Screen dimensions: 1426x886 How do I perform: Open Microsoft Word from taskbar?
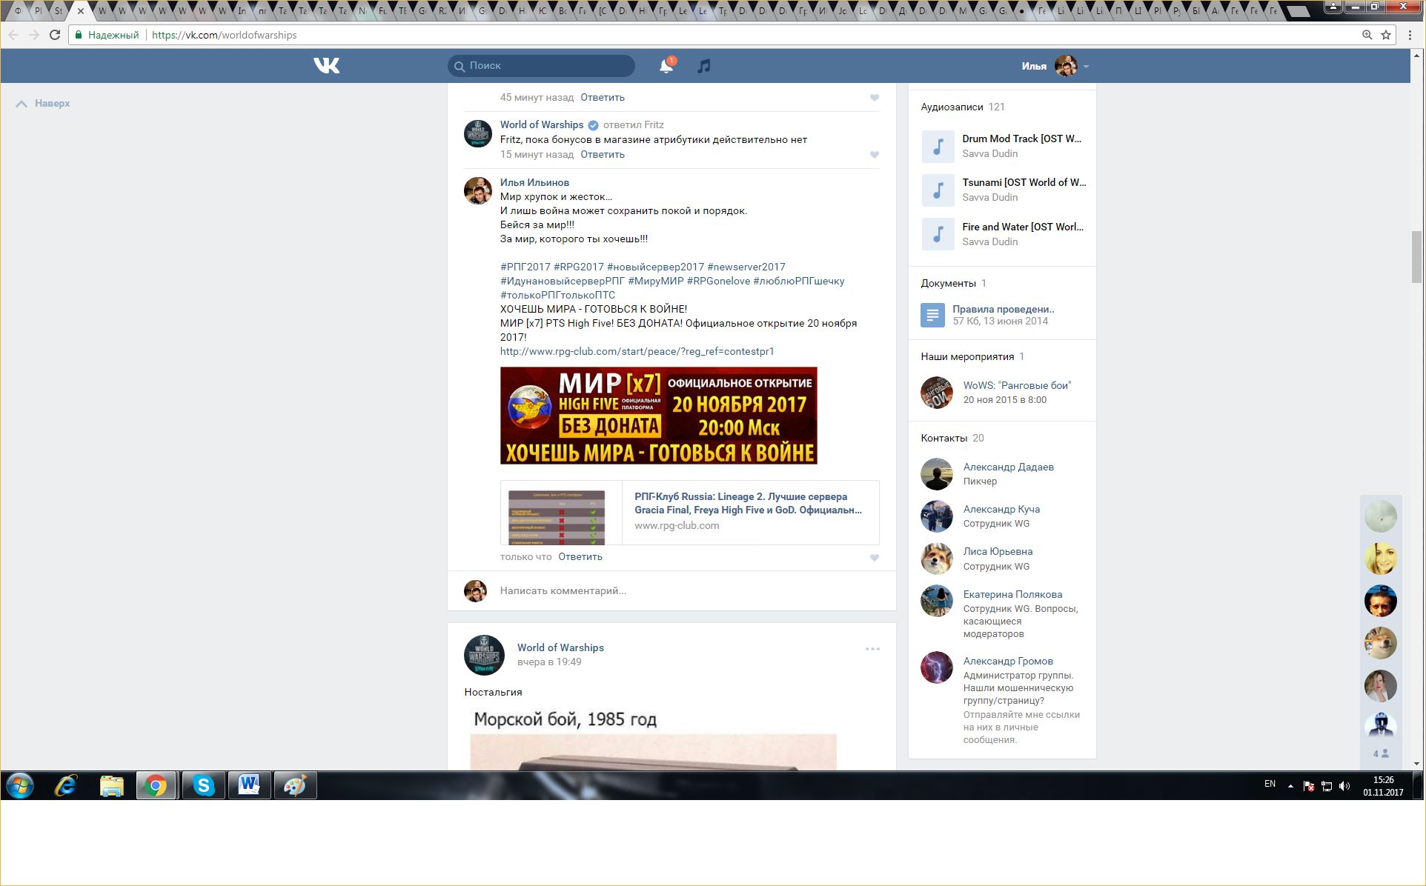[x=249, y=785]
